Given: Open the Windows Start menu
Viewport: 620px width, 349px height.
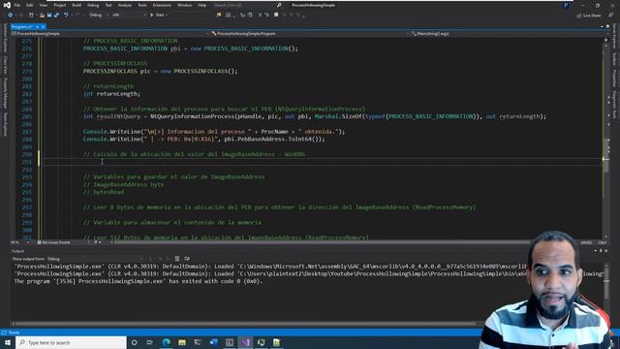Looking at the screenshot, I should (8, 342).
